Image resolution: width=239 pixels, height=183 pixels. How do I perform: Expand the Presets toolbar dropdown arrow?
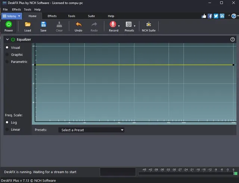click(x=134, y=26)
